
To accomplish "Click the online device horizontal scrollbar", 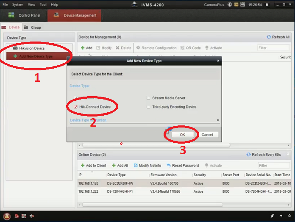I will (153, 205).
